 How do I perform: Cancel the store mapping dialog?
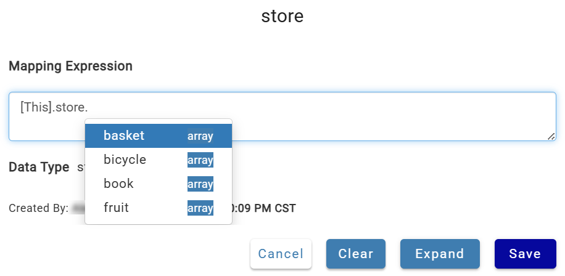pyautogui.click(x=281, y=254)
